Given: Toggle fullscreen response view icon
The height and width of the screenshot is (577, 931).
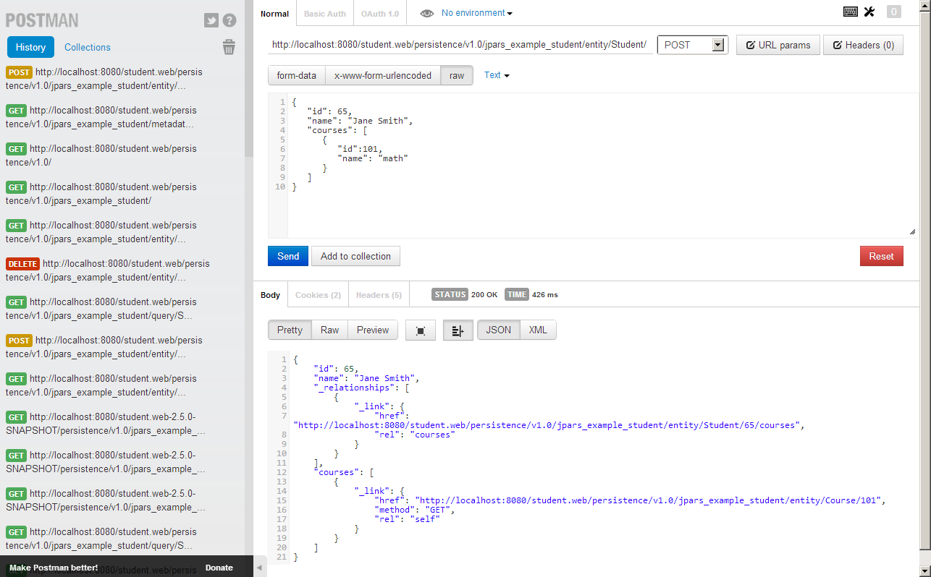Looking at the screenshot, I should (x=421, y=330).
